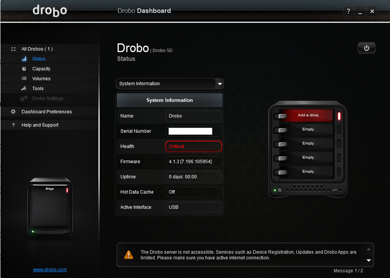Click the System Information table header

coord(169,100)
